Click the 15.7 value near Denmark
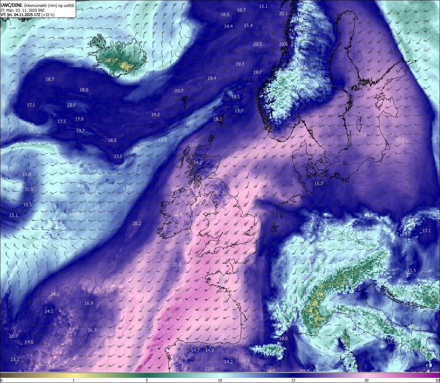Viewport: 440px width, 383px height. pos(319,184)
